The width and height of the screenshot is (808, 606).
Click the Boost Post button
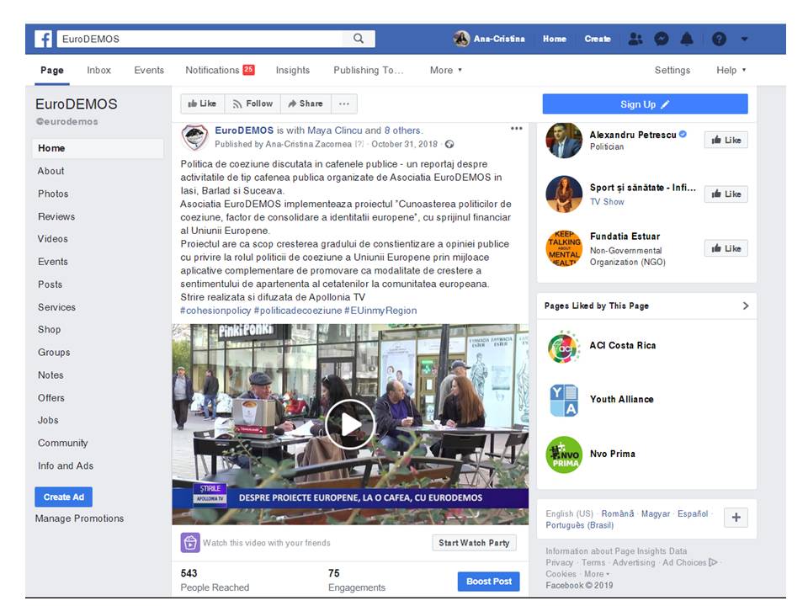488,582
